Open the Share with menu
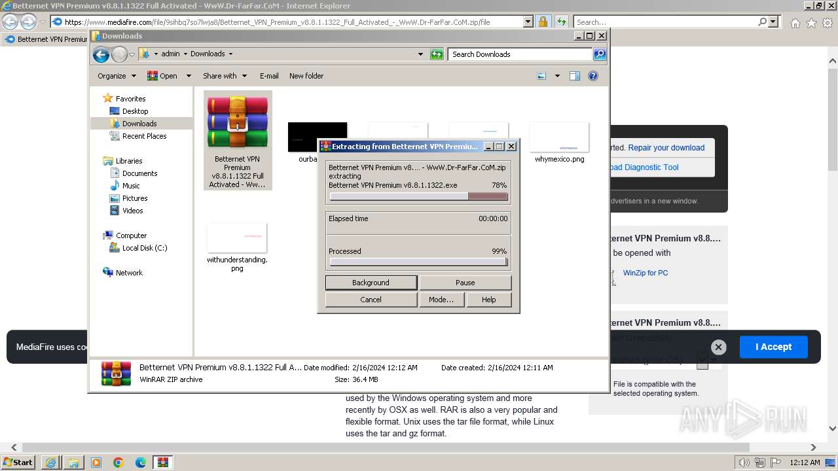The image size is (838, 471). pos(225,76)
